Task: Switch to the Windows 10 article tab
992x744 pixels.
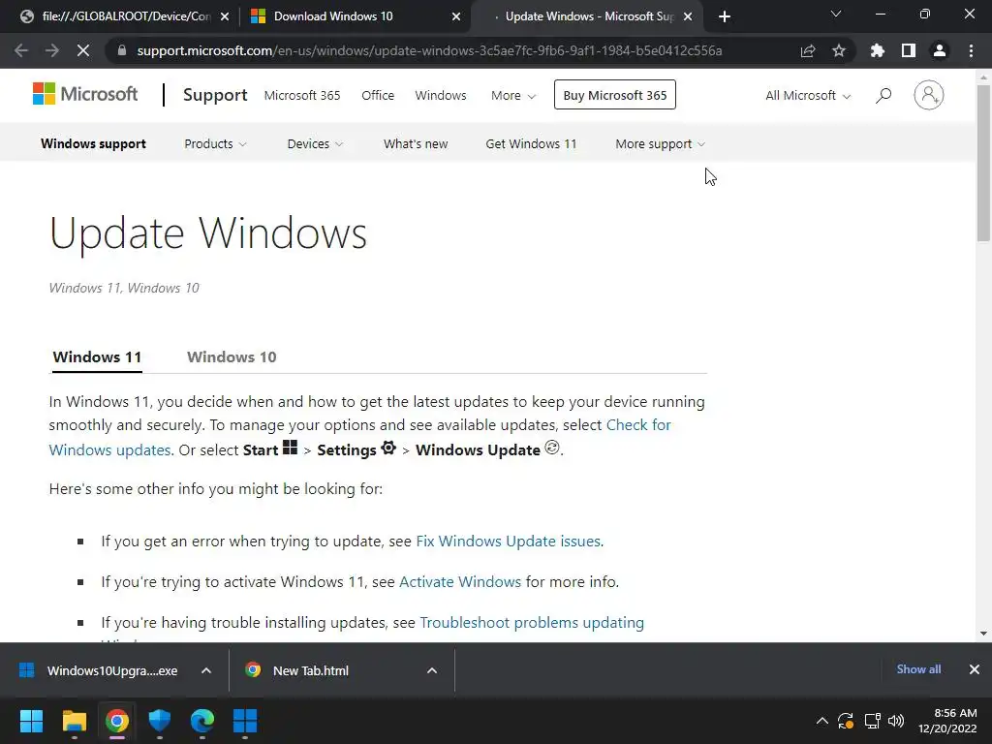Action: tap(232, 356)
